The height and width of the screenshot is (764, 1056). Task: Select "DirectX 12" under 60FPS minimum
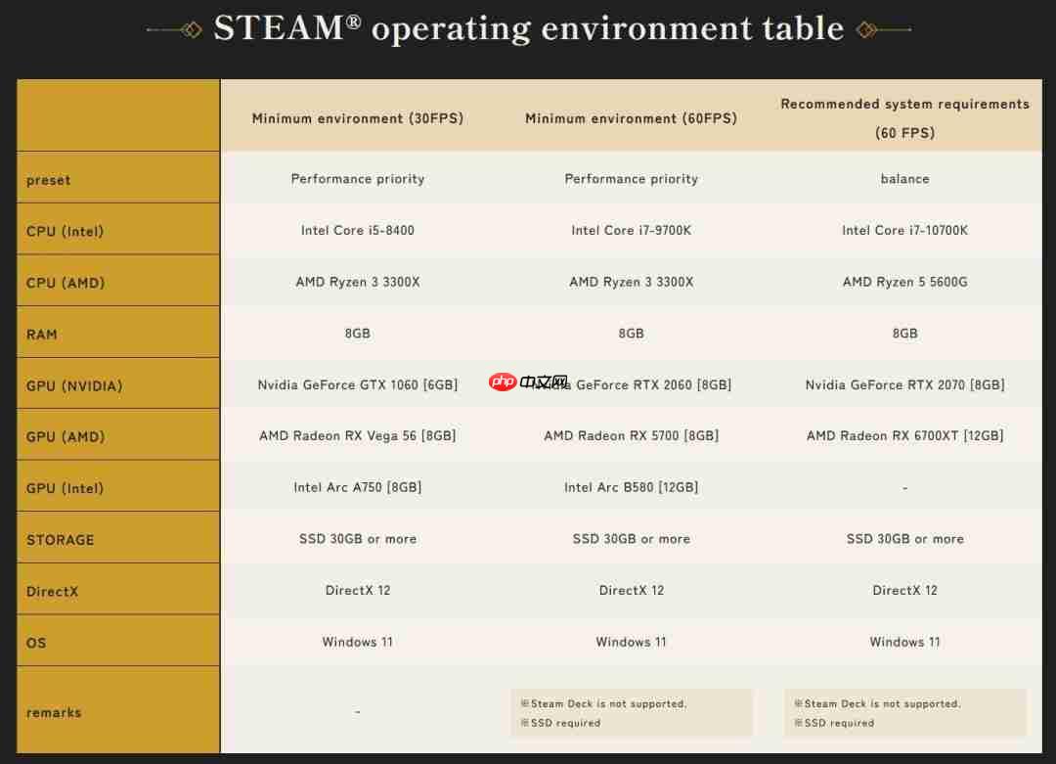click(x=631, y=590)
